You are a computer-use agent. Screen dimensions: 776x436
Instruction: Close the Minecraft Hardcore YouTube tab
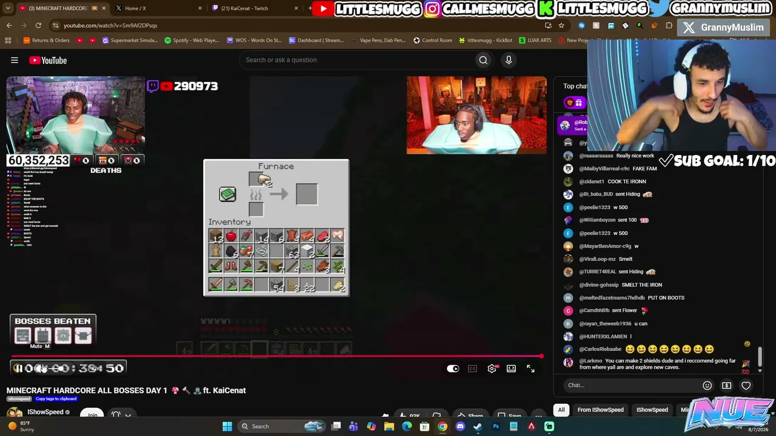pos(104,8)
